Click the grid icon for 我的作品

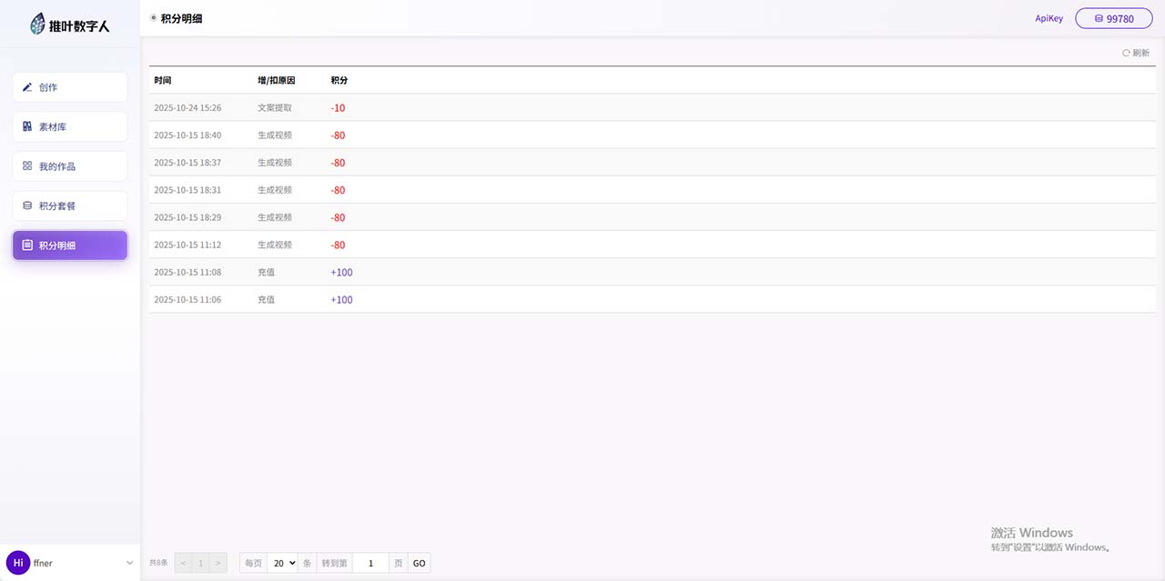coord(27,166)
